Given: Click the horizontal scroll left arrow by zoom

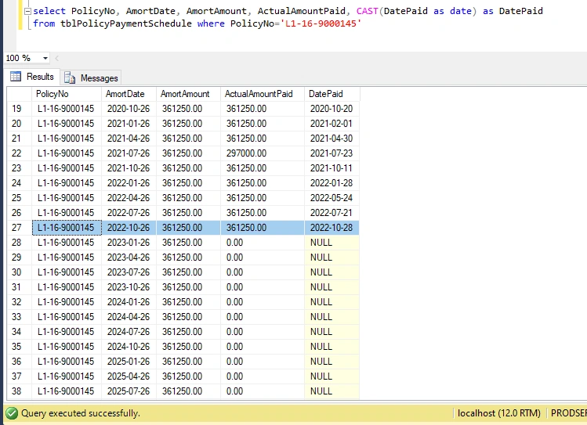Looking at the screenshot, I should coord(57,59).
